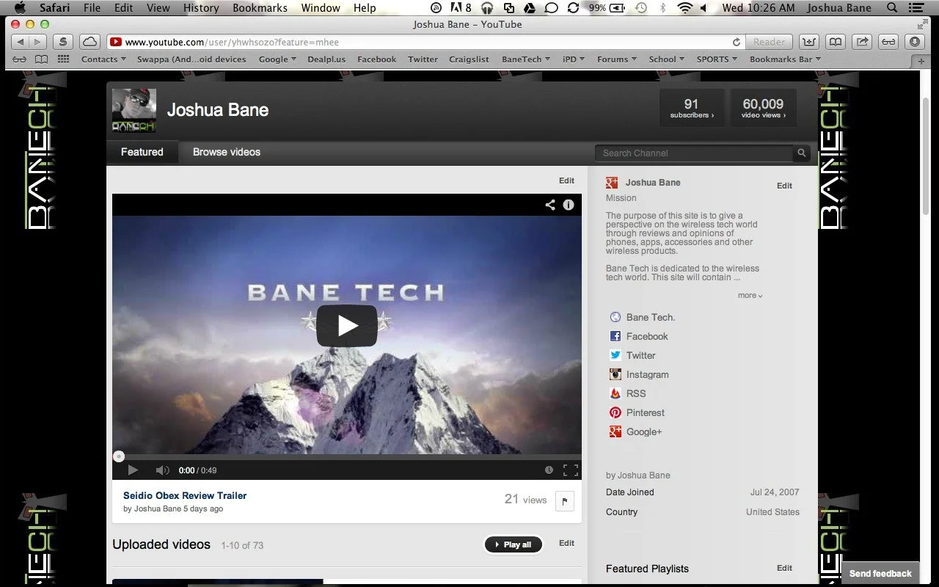Open the Seidio Obex Review Trailer link
The image size is (939, 587).
coord(185,495)
